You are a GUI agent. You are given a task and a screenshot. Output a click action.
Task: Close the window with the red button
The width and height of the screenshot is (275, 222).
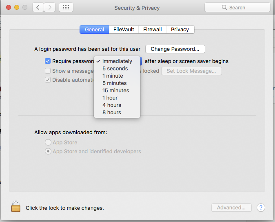pos(9,7)
